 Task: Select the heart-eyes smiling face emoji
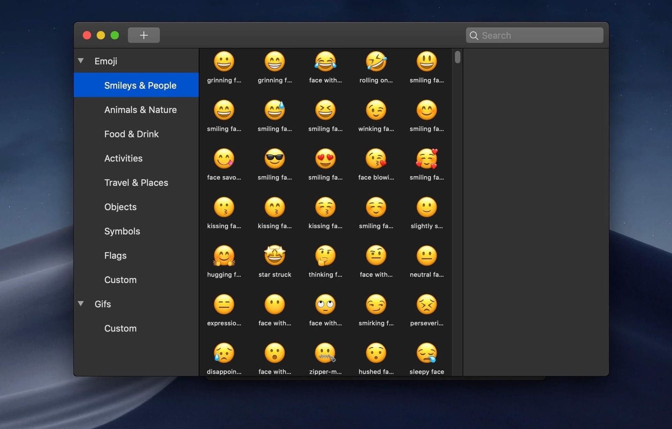tap(325, 159)
